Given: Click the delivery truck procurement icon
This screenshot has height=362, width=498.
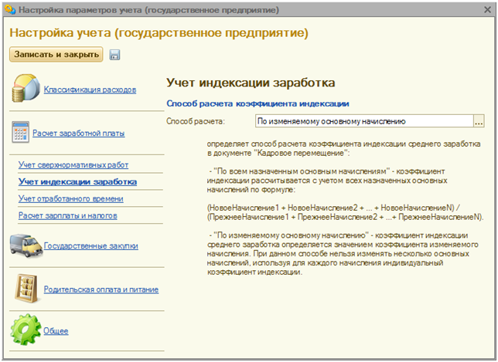Looking at the screenshot, I should click(25, 245).
